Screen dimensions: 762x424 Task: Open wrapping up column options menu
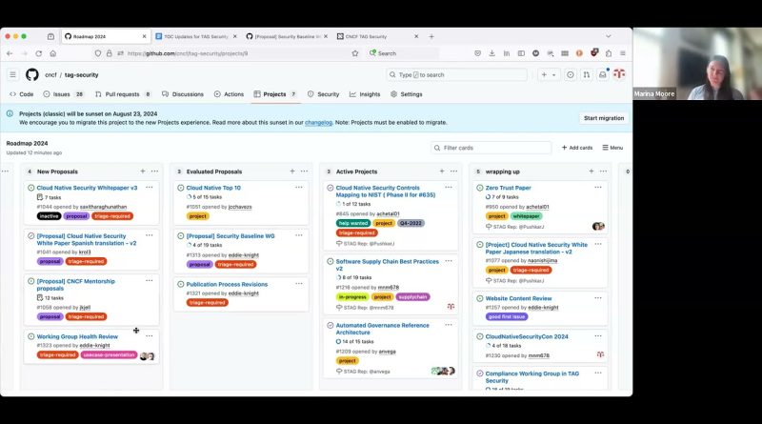603,172
